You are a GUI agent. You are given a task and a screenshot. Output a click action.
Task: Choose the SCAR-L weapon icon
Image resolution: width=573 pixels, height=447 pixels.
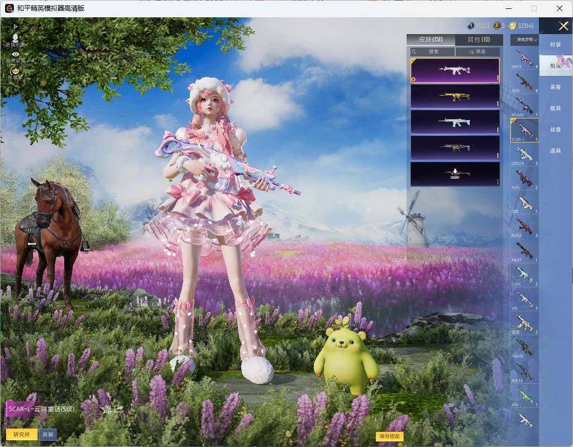click(524, 130)
